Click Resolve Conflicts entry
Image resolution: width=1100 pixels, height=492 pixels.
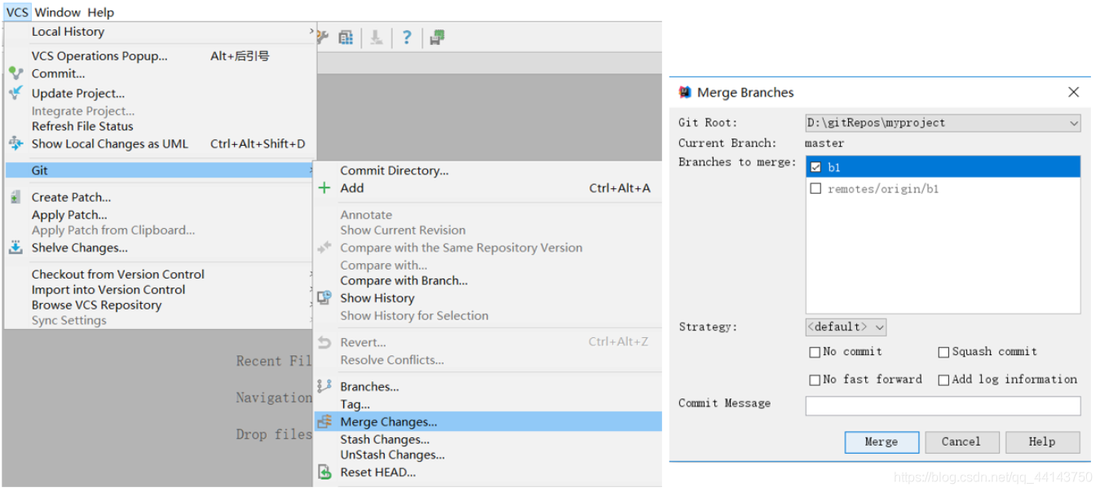click(392, 360)
